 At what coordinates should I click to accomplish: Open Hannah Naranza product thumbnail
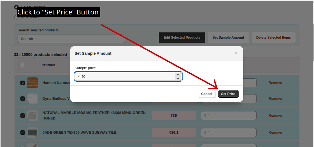click(x=32, y=83)
